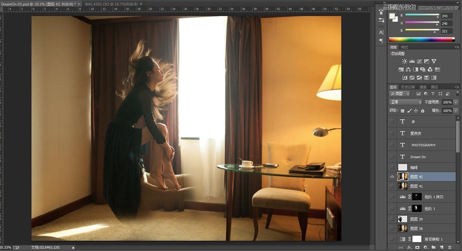This screenshot has height=251, width=462.
Task: Filter layers by smart objects
Action: (448, 94)
